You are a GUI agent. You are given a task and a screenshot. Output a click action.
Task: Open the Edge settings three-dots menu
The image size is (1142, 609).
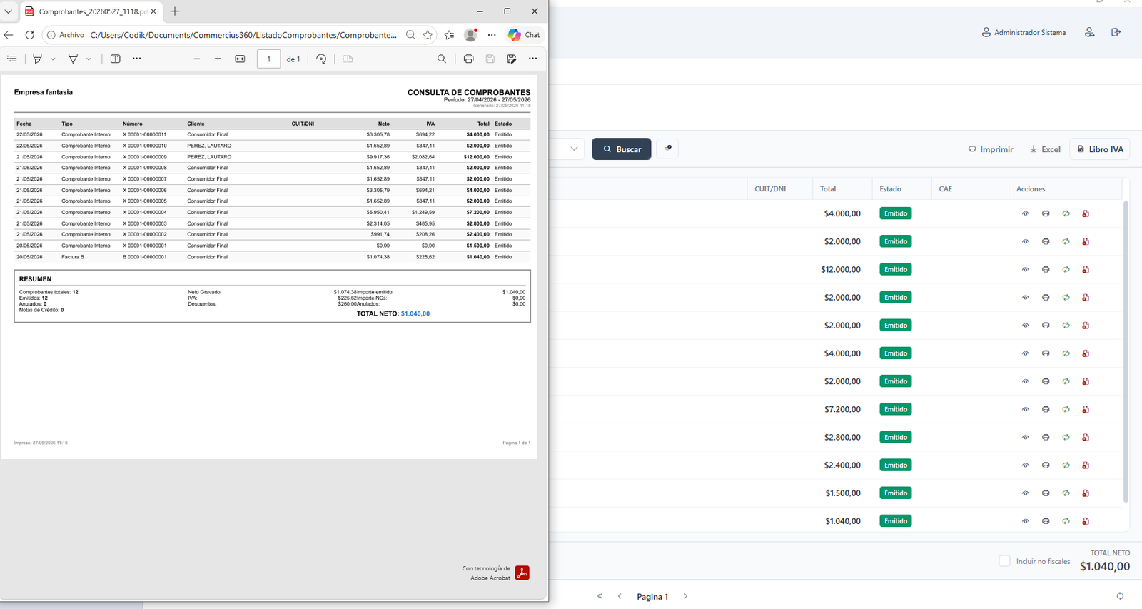pyautogui.click(x=492, y=34)
